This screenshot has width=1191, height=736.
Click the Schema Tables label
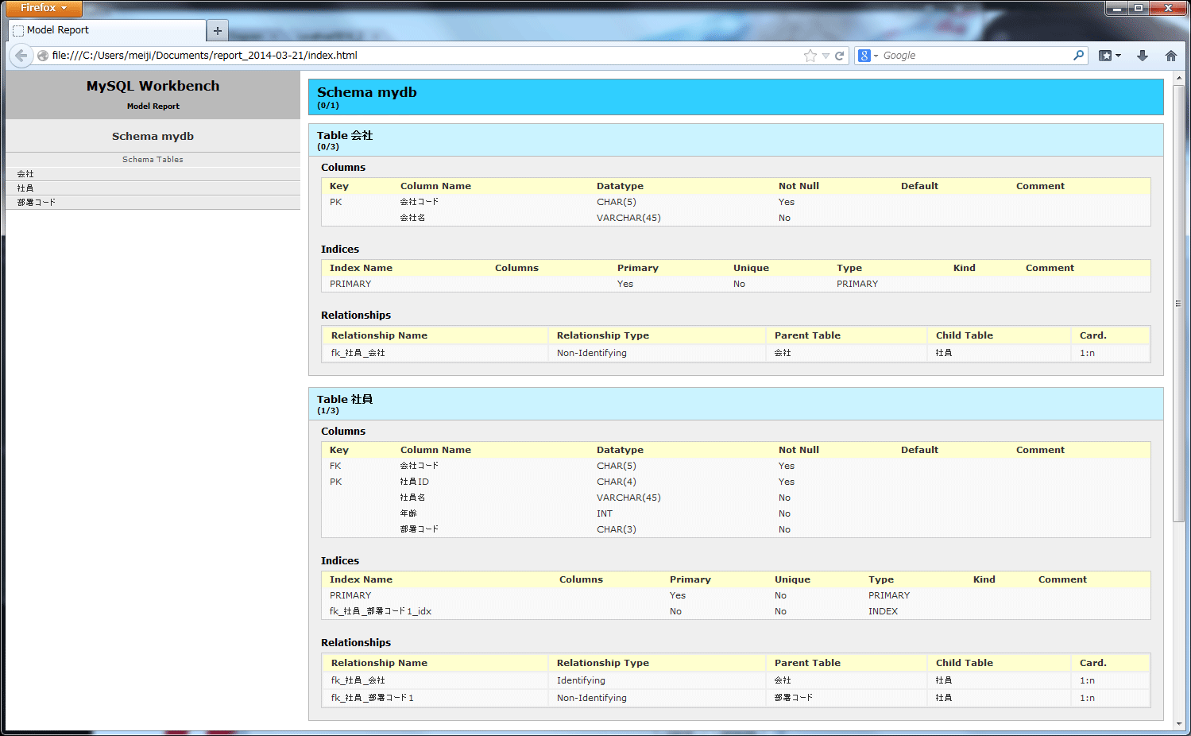(153, 159)
